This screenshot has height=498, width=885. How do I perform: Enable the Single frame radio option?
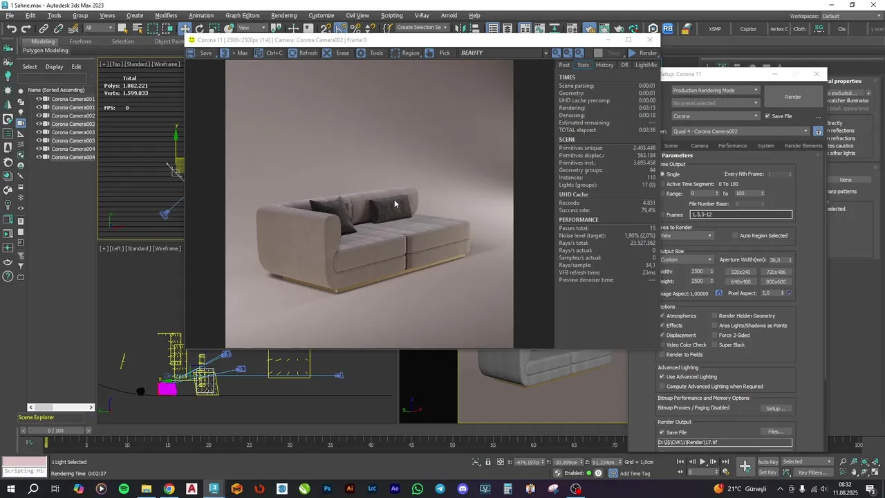click(x=662, y=174)
